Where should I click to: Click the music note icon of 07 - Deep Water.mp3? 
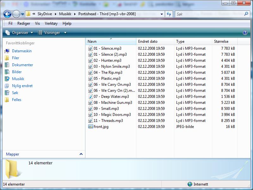coord(90,97)
